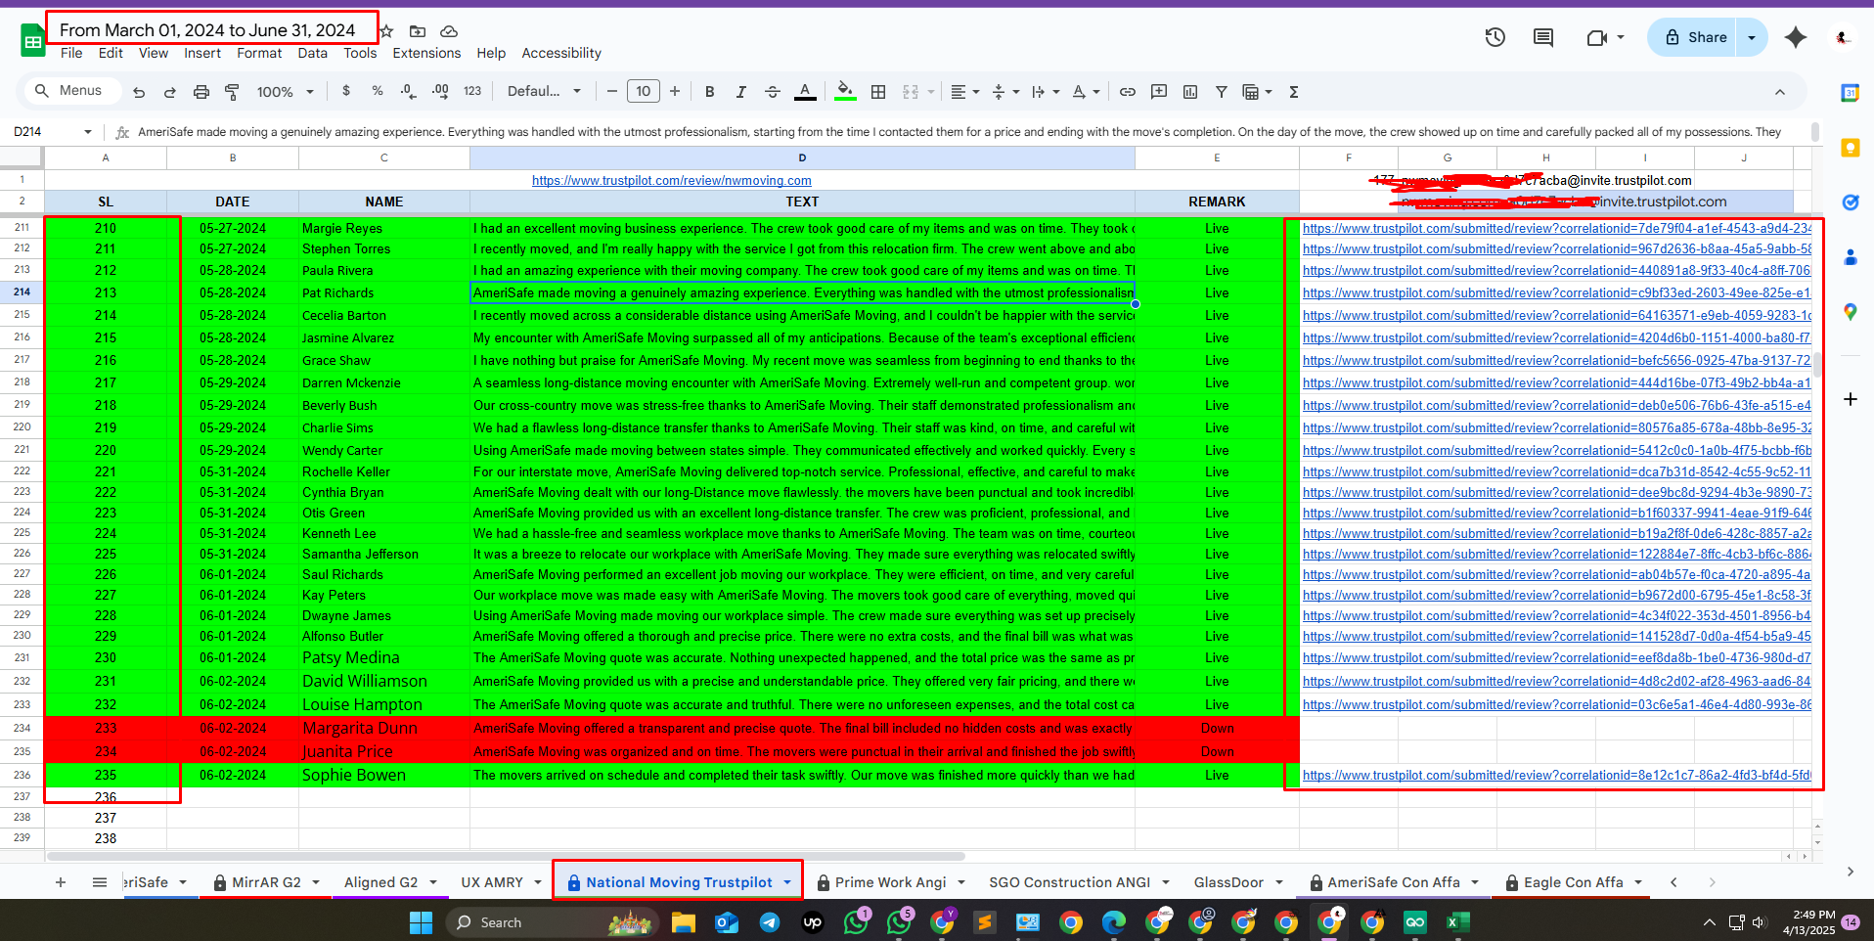Toggle Bold formatting
The image size is (1874, 941).
click(x=709, y=92)
